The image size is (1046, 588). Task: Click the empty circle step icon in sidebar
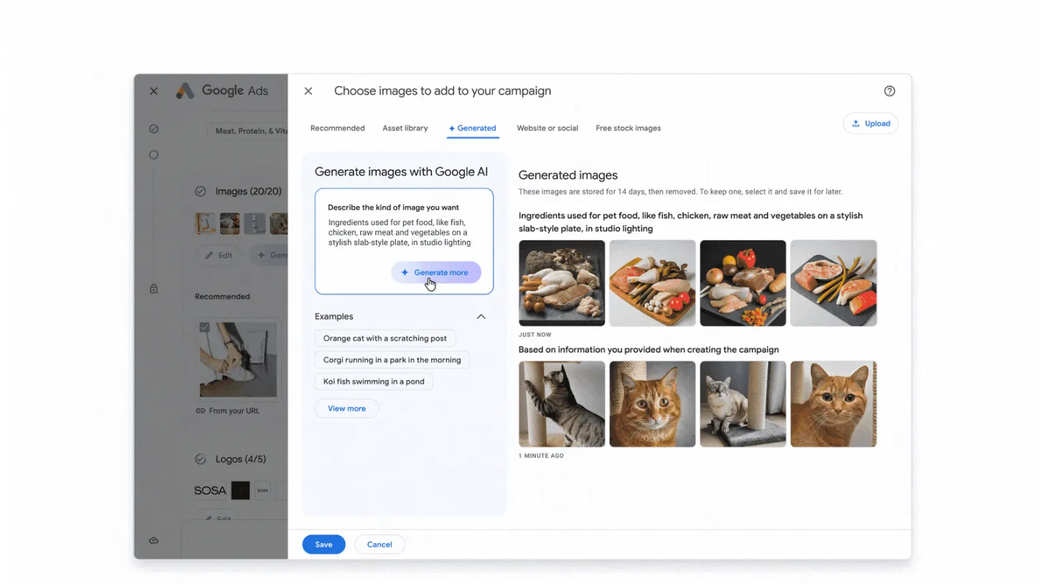tap(154, 155)
